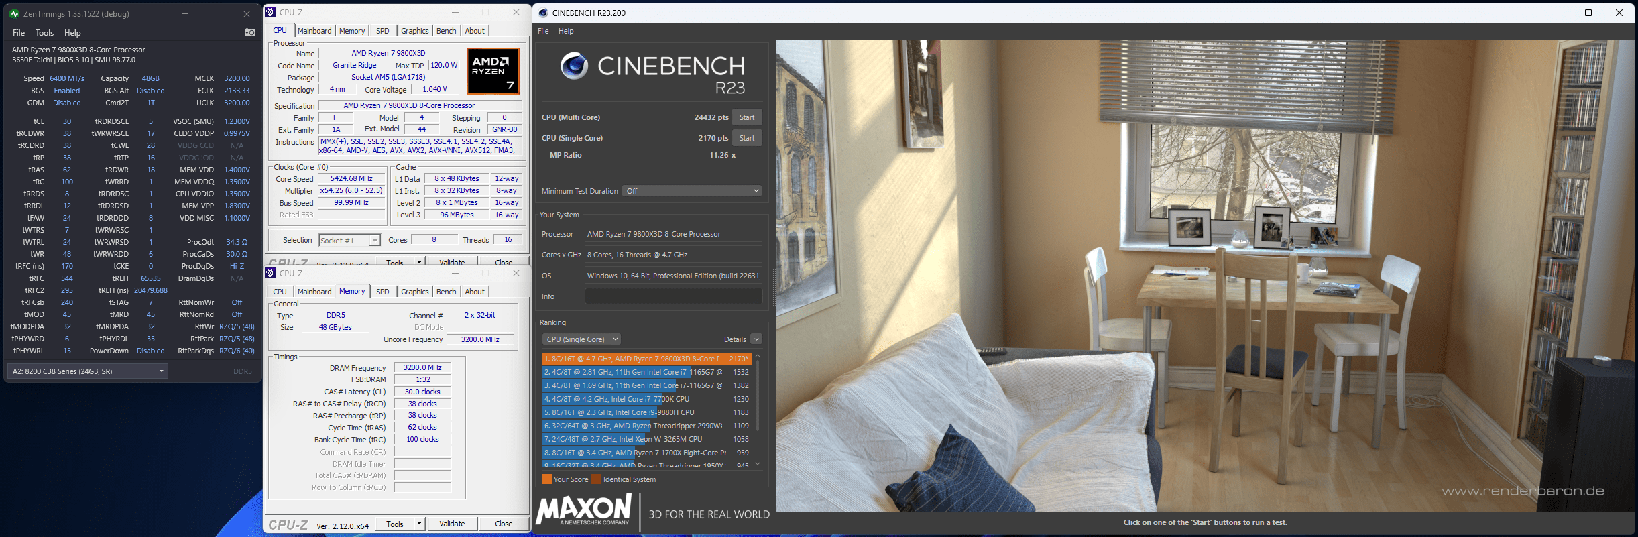Select ranking entry 1 AMD Ryzen 7 9800X3D
Viewport: 1638px width, 537px height.
[x=646, y=359]
